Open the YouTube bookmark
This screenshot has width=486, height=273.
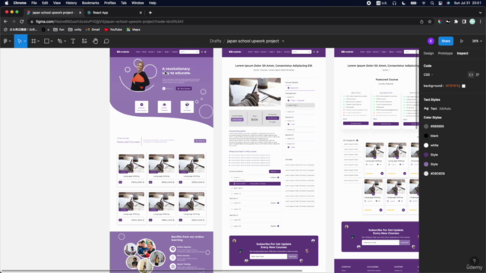[113, 30]
